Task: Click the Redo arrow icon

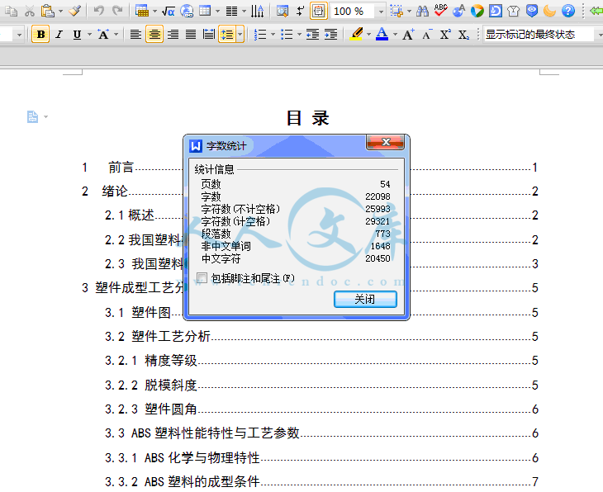Action: 117,11
